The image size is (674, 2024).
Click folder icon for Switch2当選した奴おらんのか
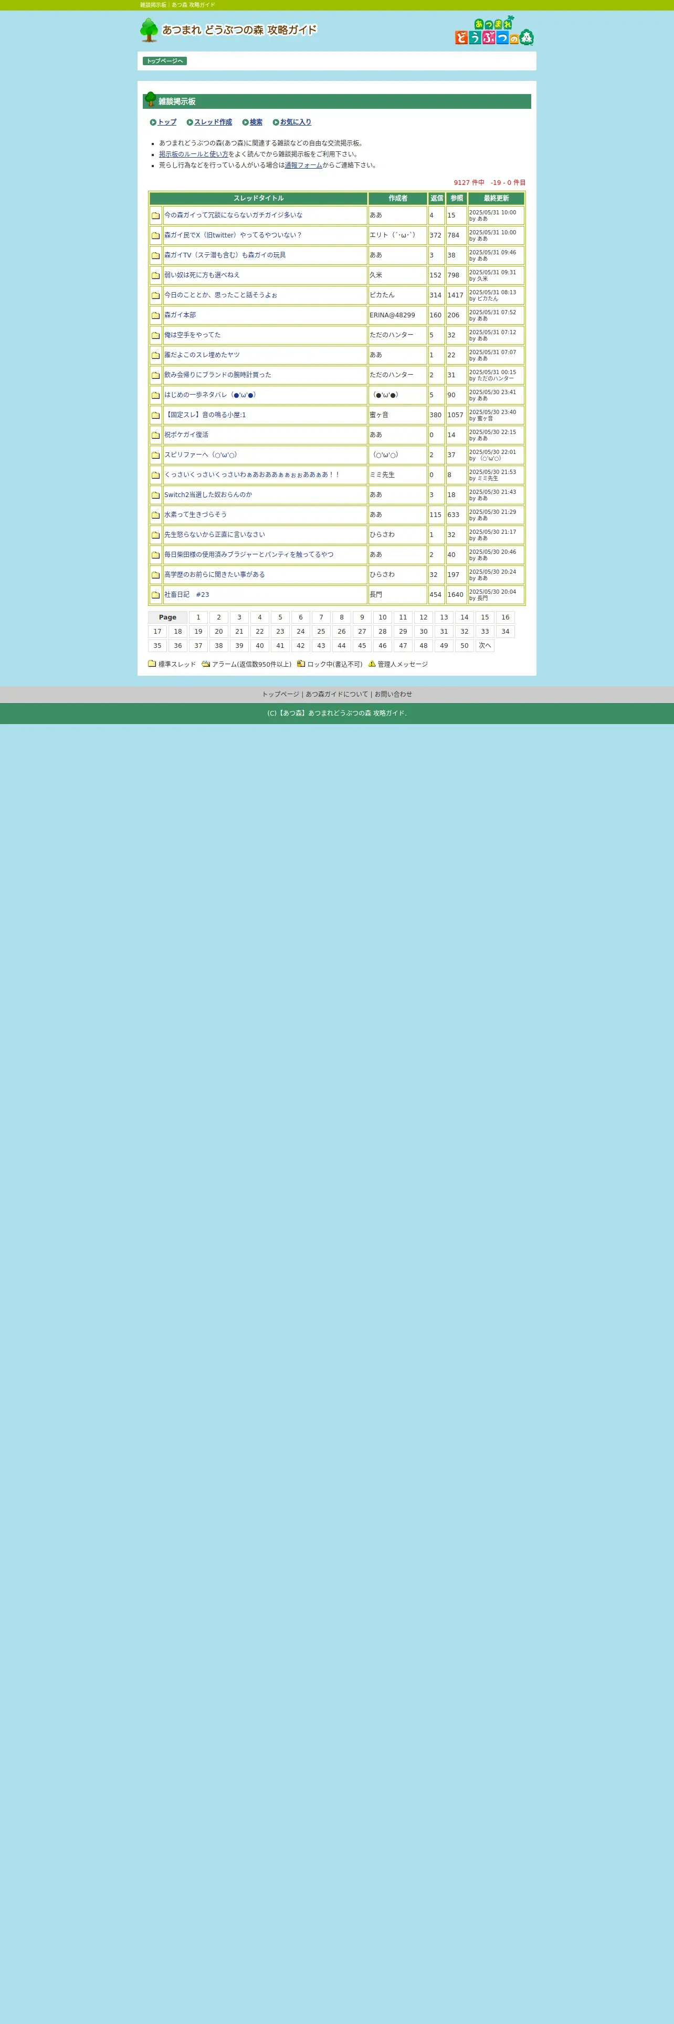pos(155,495)
